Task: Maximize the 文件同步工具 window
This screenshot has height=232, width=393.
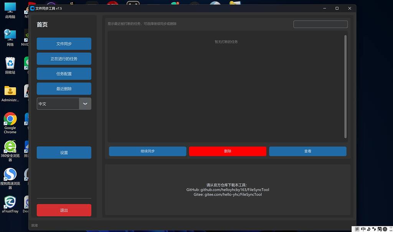Action: click(337, 8)
